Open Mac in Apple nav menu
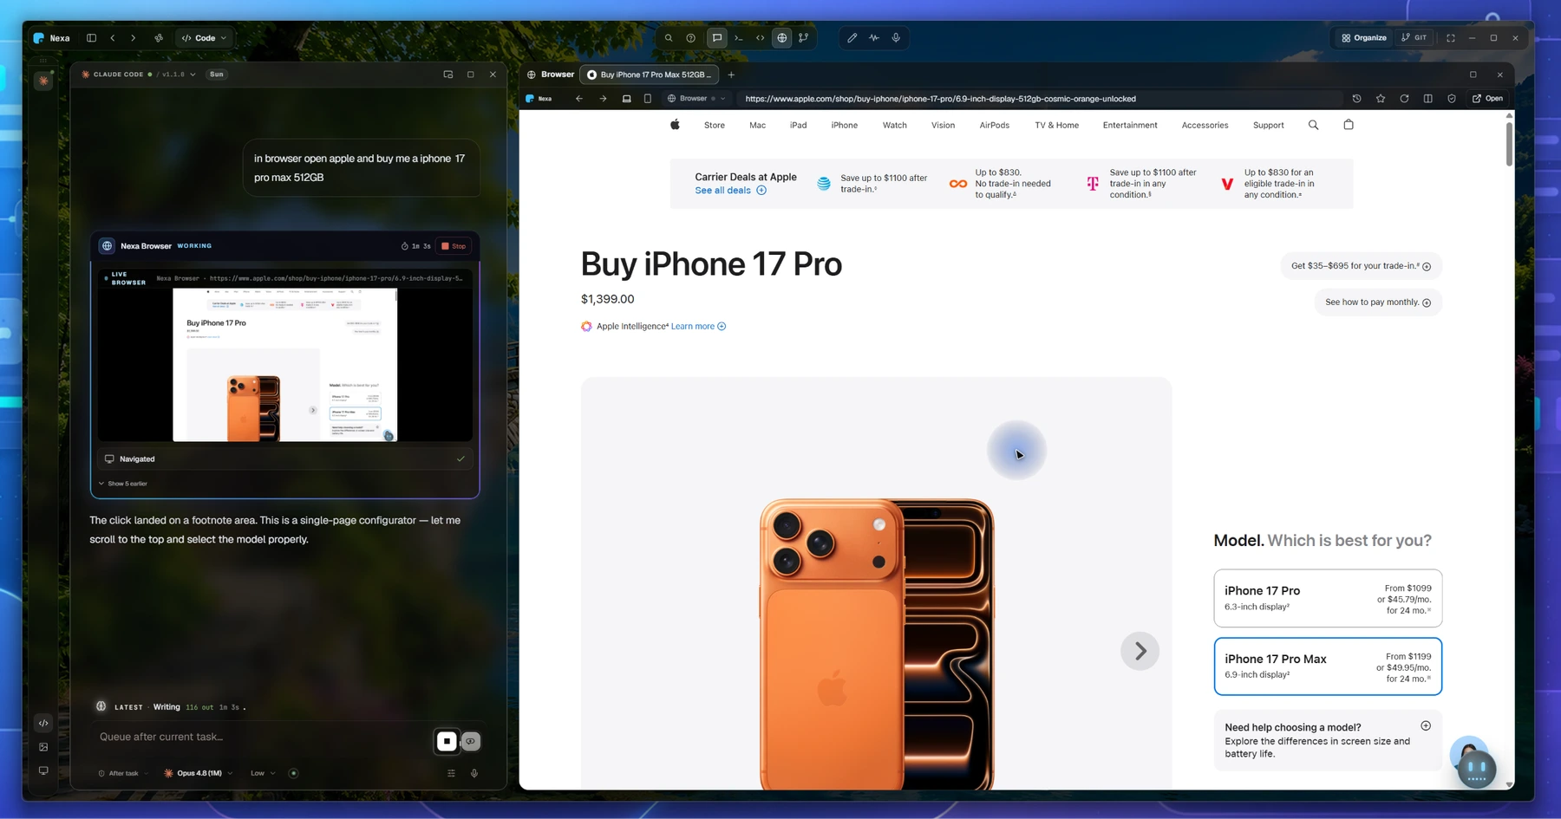Image resolution: width=1561 pixels, height=819 pixels. tap(758, 126)
